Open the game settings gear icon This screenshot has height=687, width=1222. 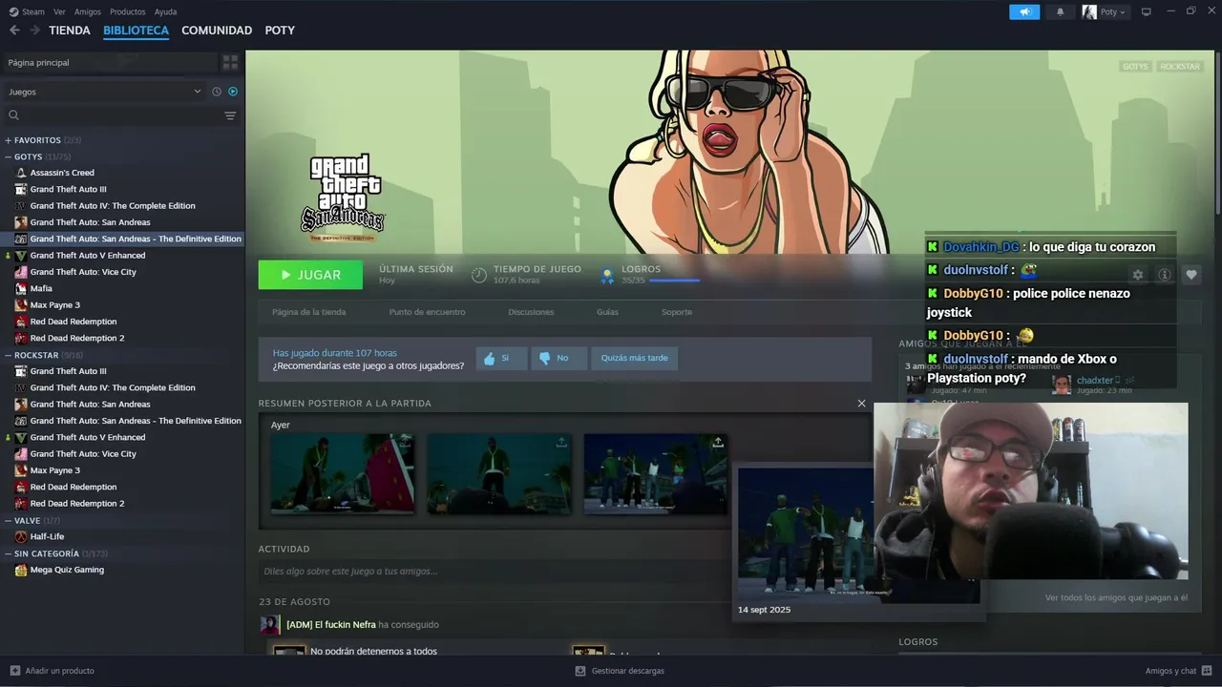1138,275
